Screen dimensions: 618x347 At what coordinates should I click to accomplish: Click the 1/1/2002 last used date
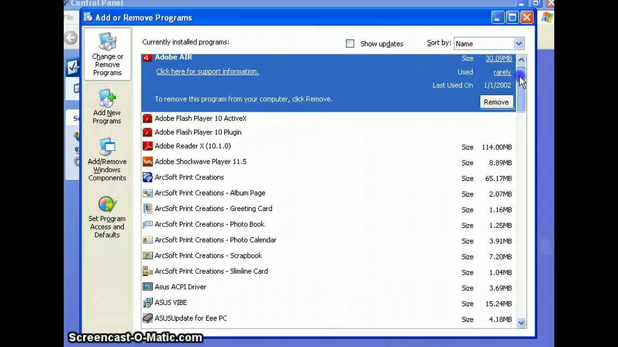coord(497,85)
